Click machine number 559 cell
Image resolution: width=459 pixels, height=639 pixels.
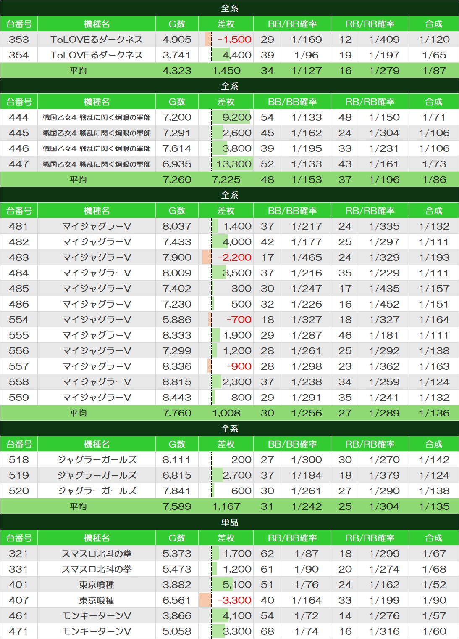point(19,398)
